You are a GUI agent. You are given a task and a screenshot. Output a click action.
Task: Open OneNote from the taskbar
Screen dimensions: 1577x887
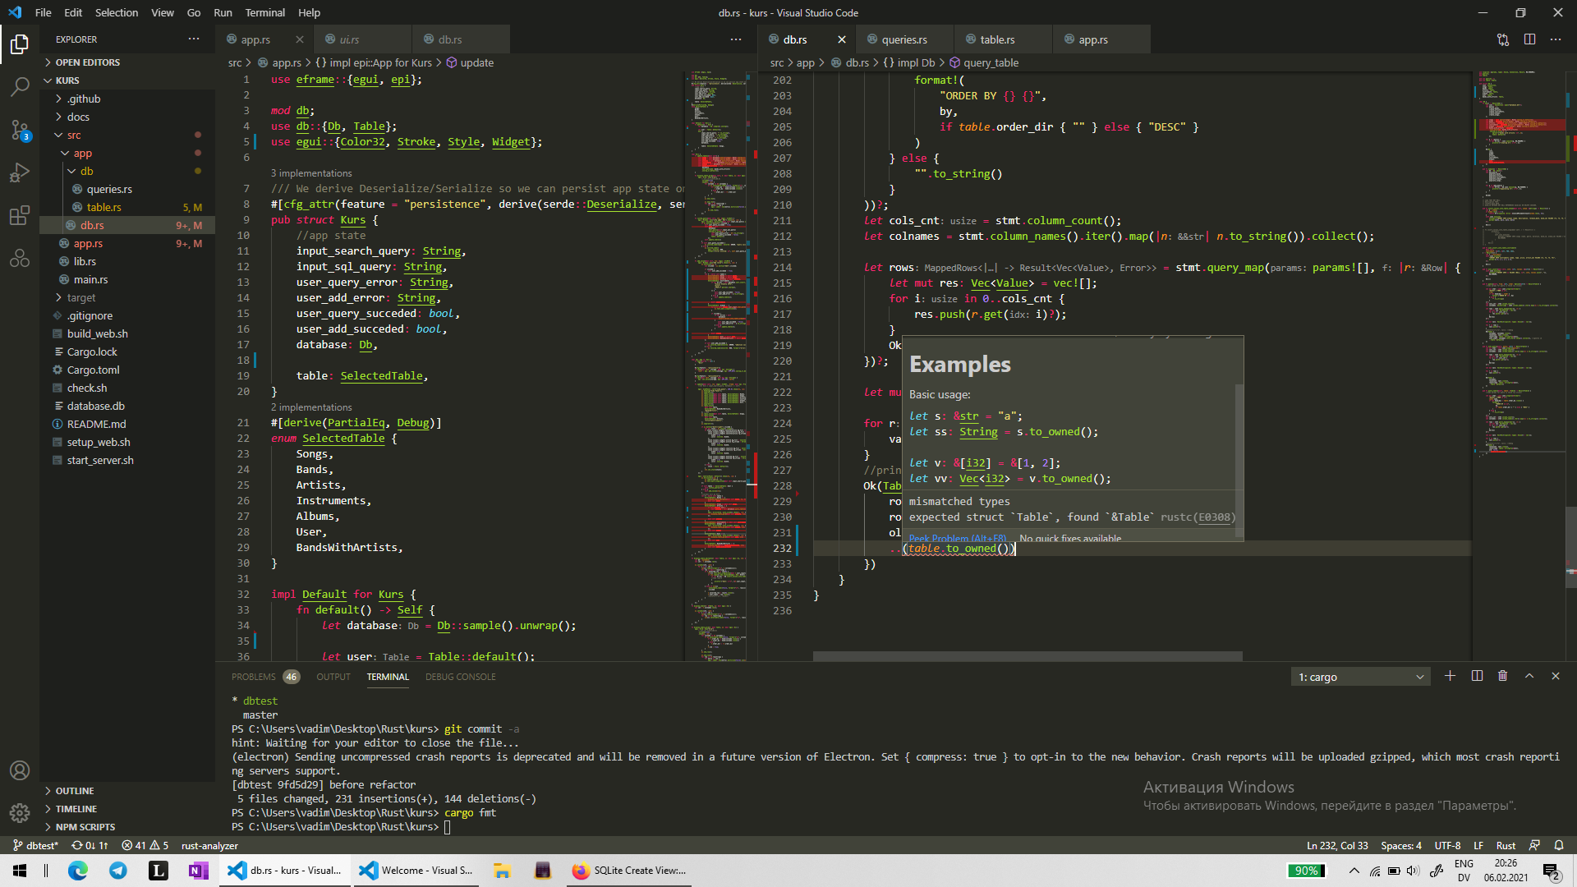click(198, 871)
